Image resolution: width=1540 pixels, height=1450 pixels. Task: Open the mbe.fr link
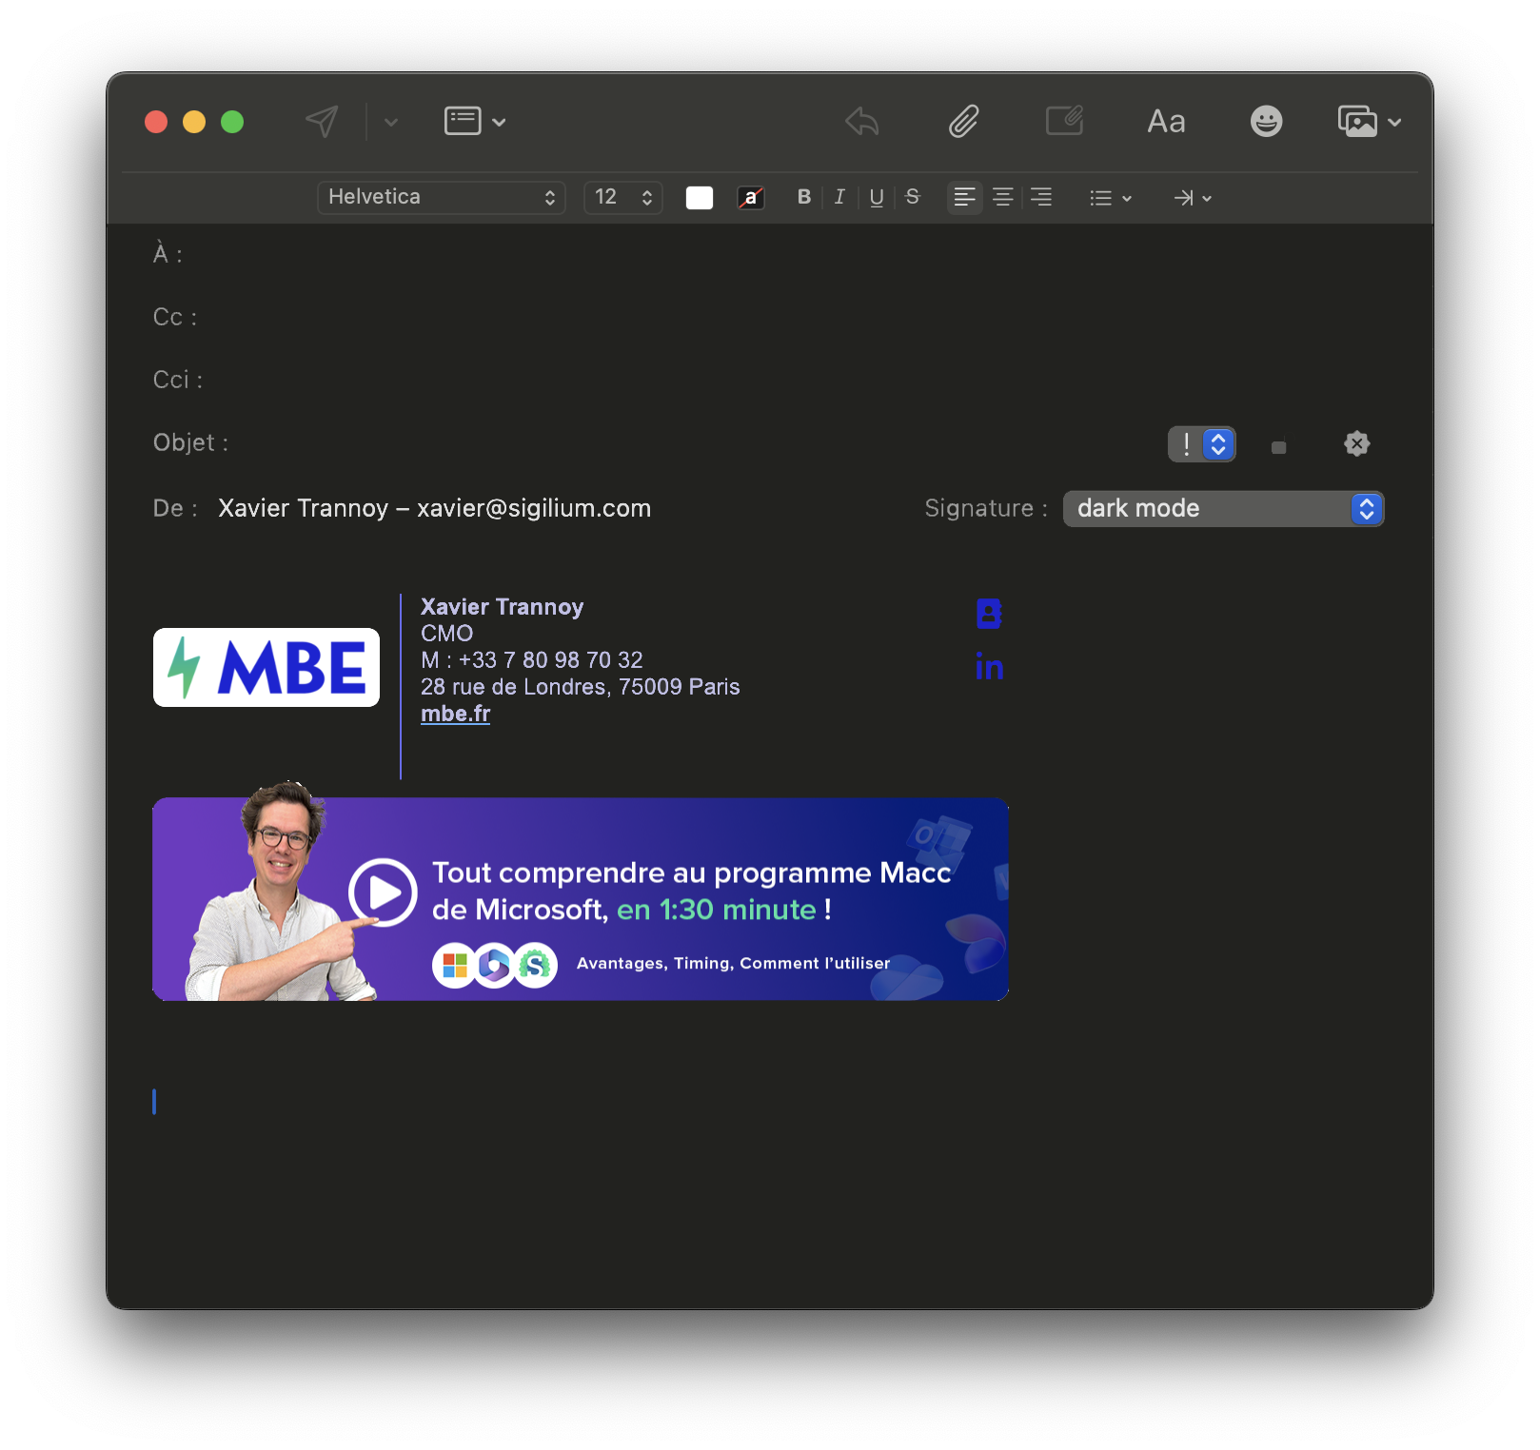[456, 715]
